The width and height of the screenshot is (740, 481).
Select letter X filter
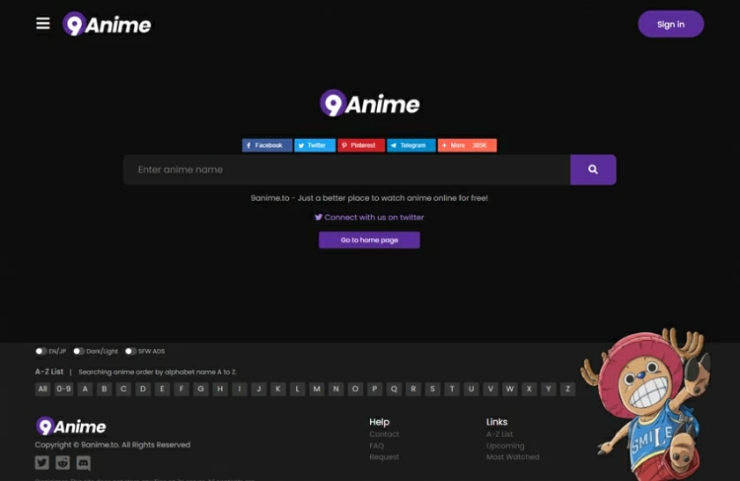529,389
